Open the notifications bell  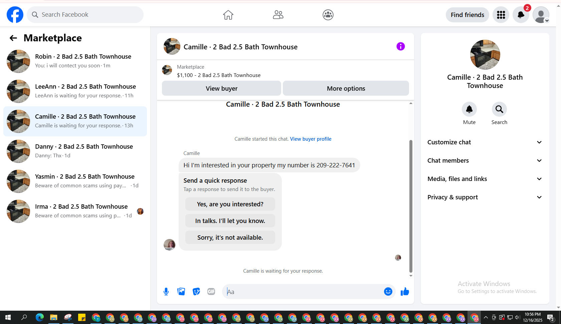click(x=521, y=15)
